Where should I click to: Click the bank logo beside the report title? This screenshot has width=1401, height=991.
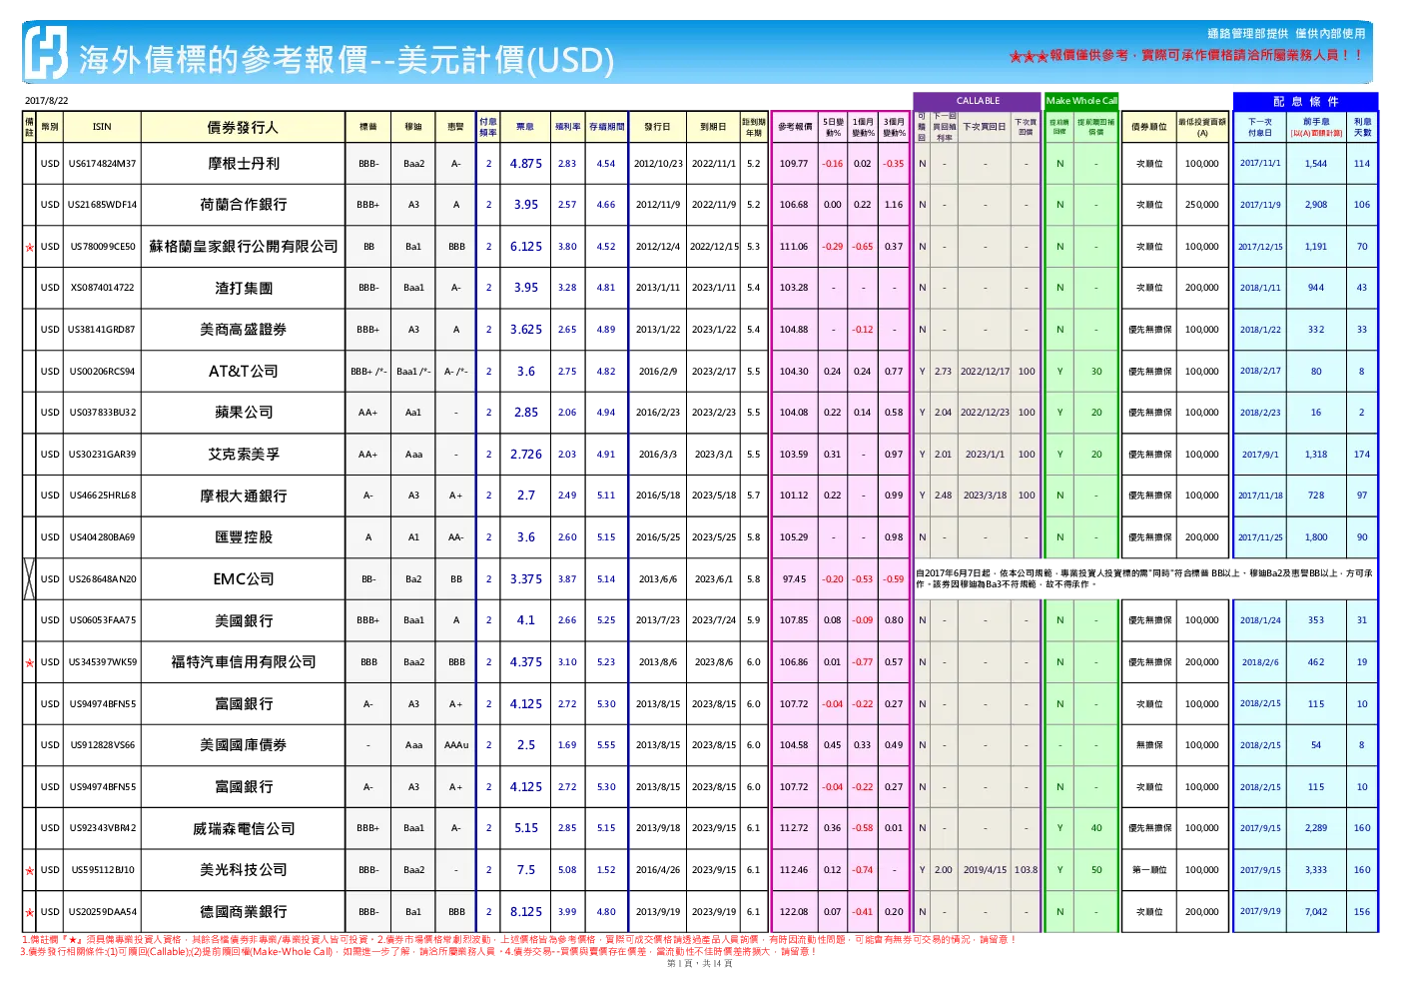(47, 51)
